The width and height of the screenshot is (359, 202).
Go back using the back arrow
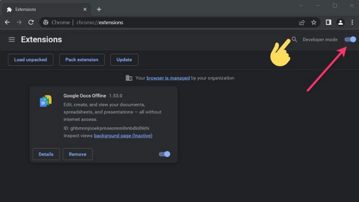point(7,23)
